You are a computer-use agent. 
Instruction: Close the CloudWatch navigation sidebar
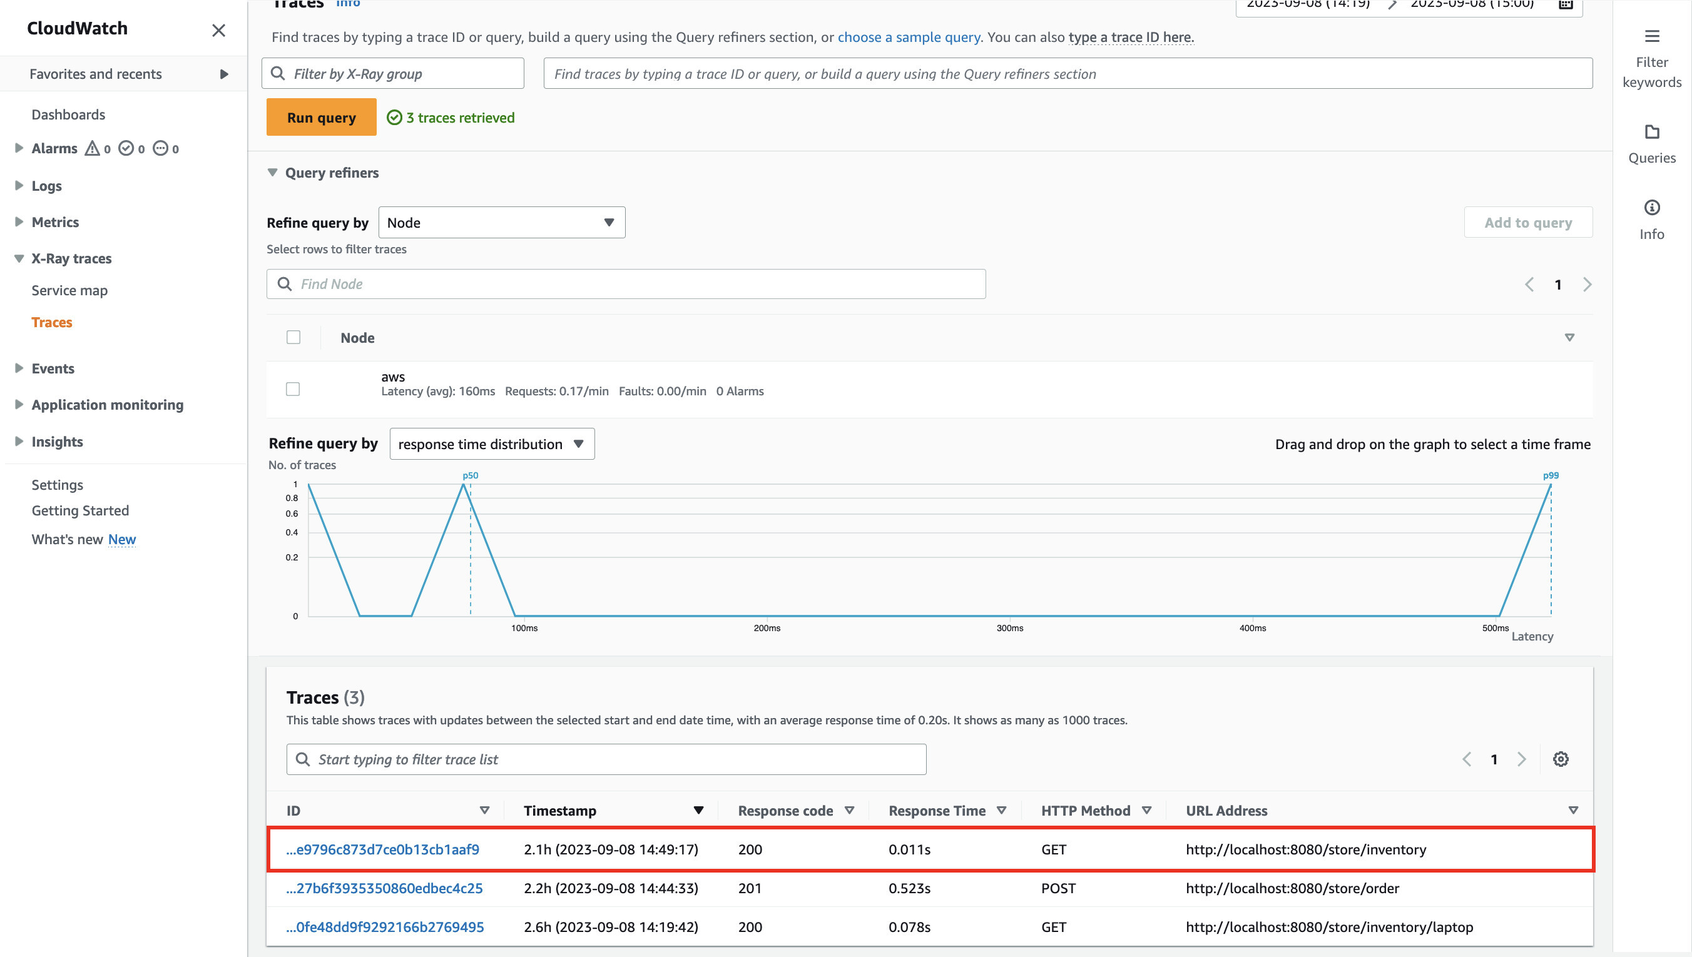[x=219, y=30]
